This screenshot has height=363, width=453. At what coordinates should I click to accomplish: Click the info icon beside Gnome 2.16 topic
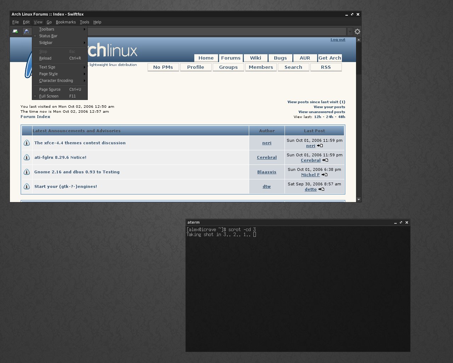(x=27, y=172)
